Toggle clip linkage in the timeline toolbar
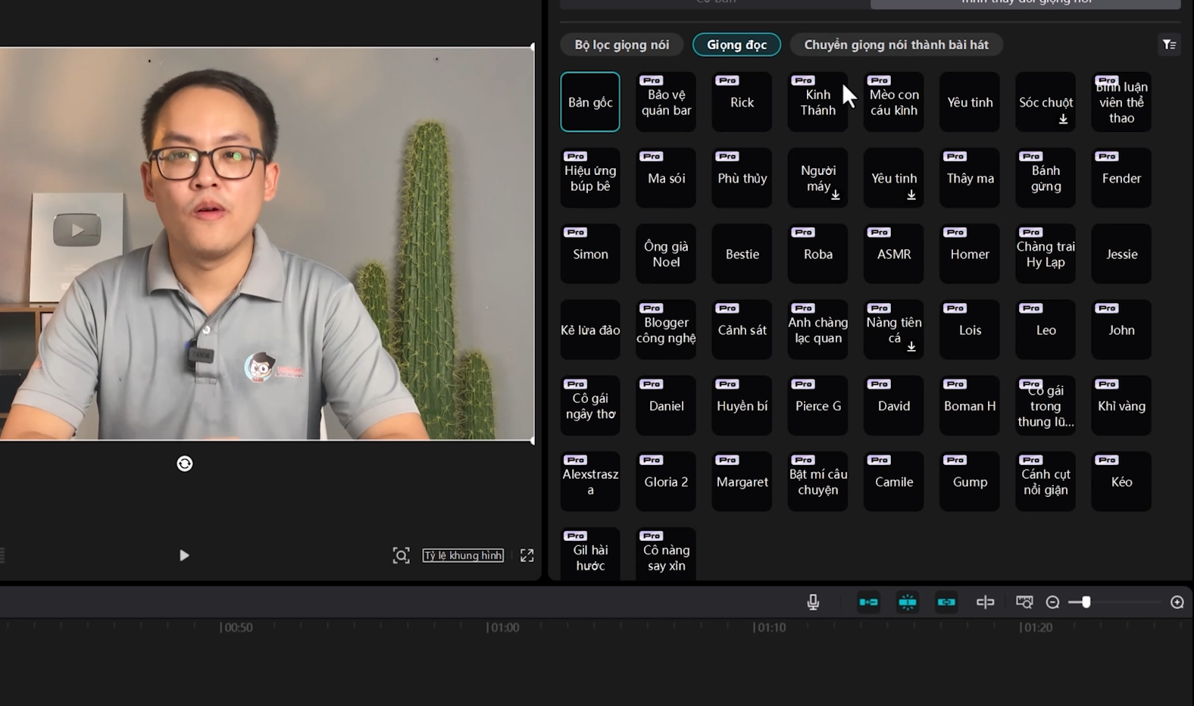 tap(946, 602)
